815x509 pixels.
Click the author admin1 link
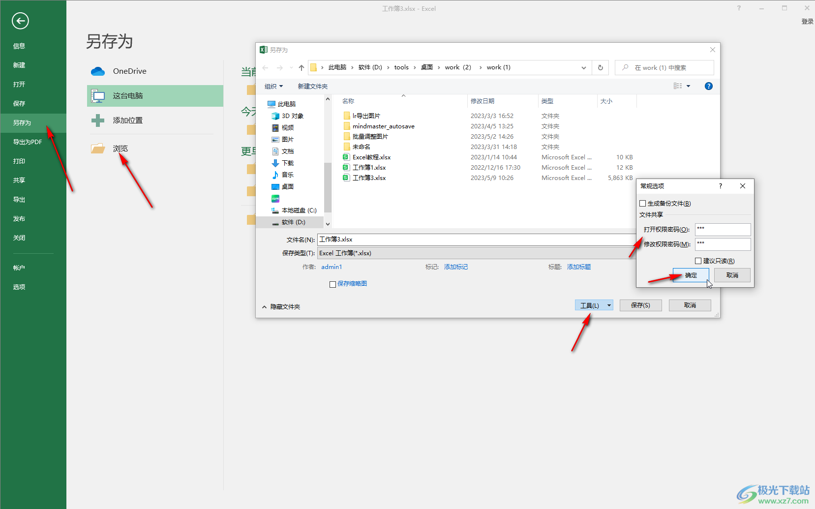click(x=332, y=267)
